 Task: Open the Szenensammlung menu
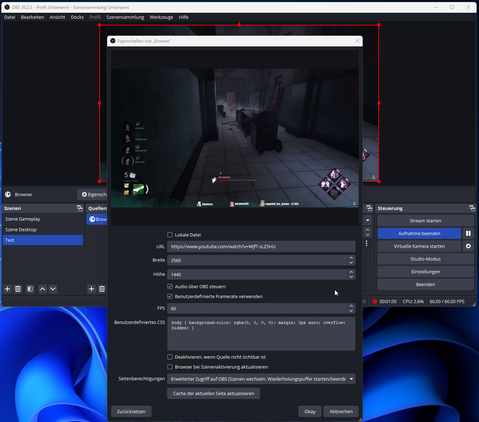pos(125,17)
